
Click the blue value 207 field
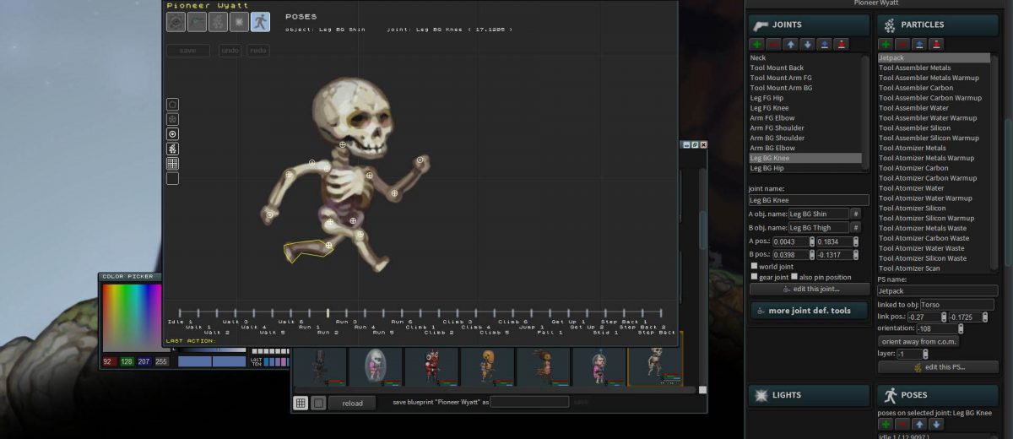143,361
